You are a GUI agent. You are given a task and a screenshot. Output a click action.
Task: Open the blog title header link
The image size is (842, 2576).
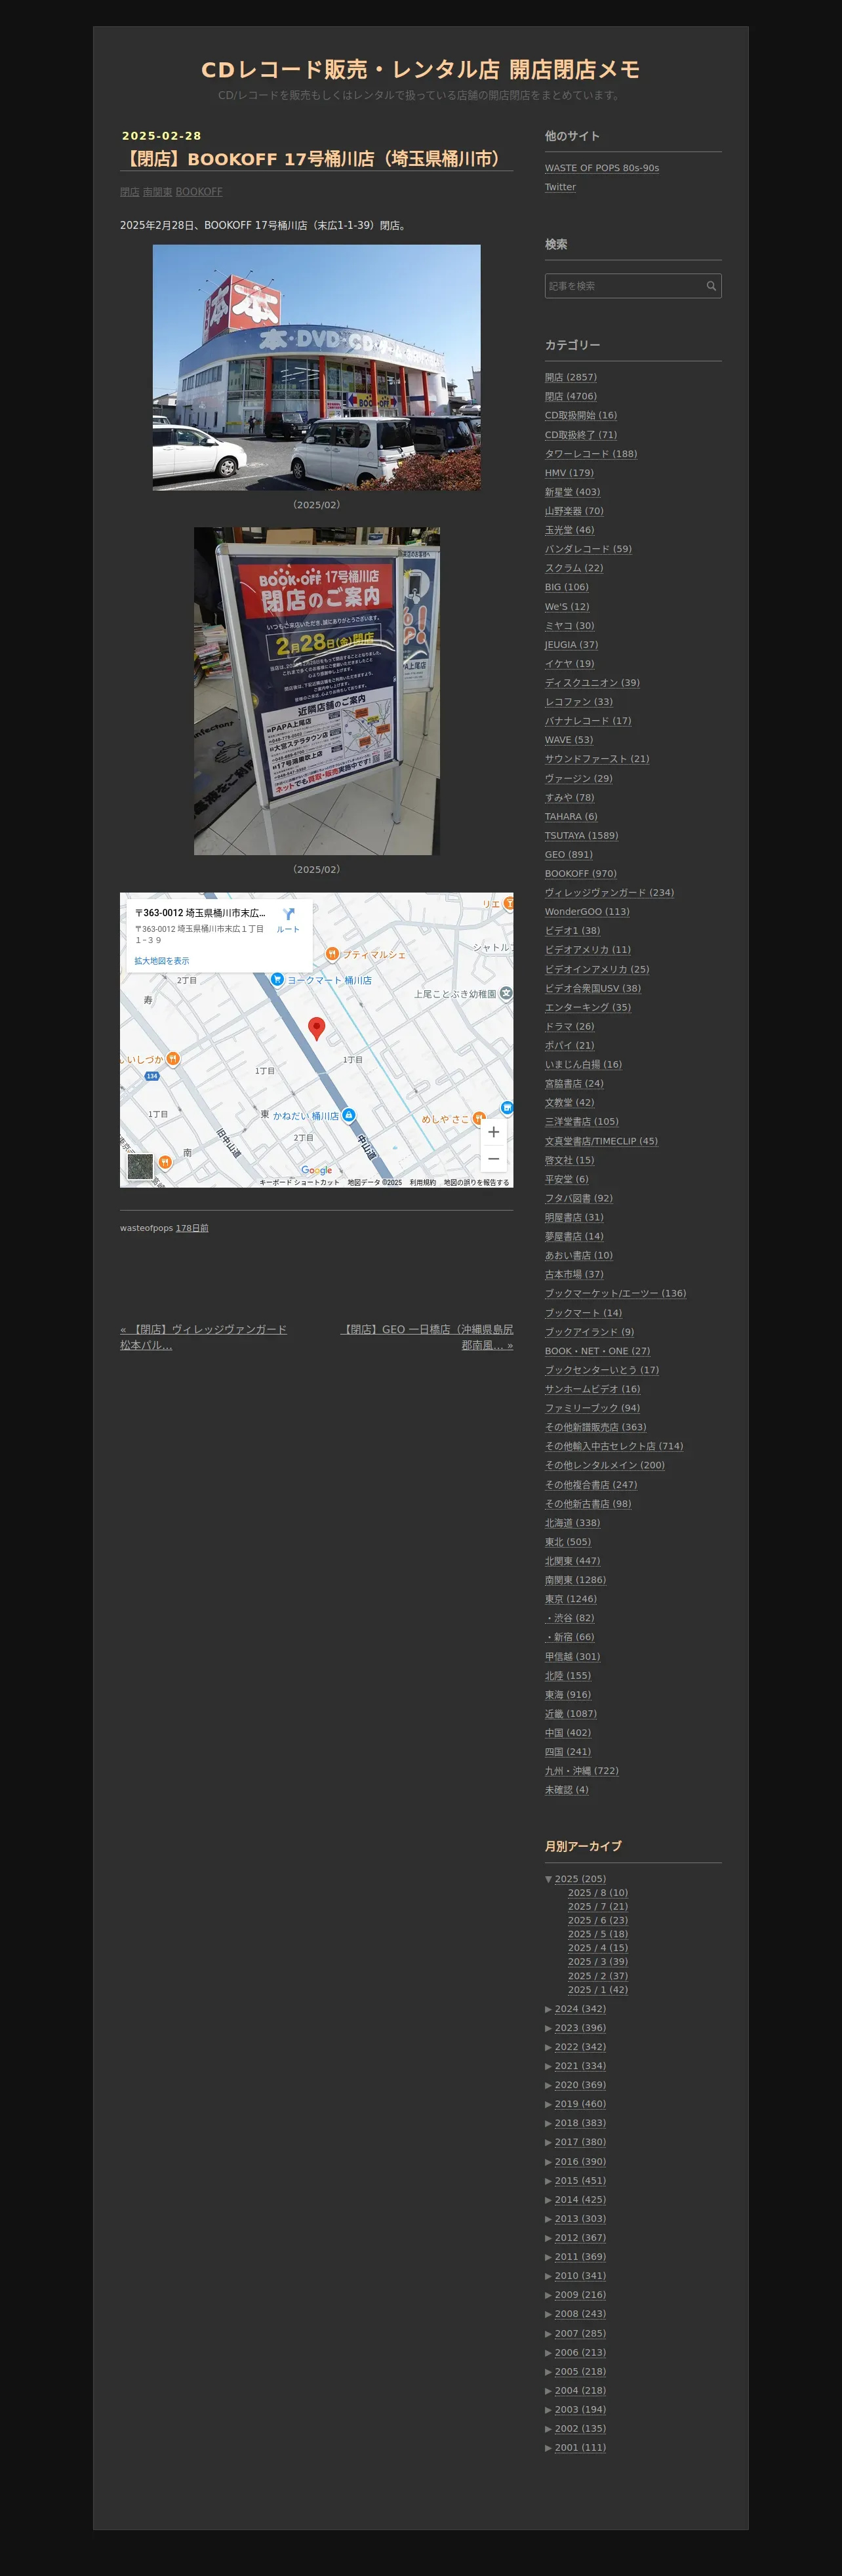420,69
